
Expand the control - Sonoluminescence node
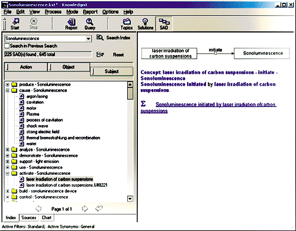8,197
